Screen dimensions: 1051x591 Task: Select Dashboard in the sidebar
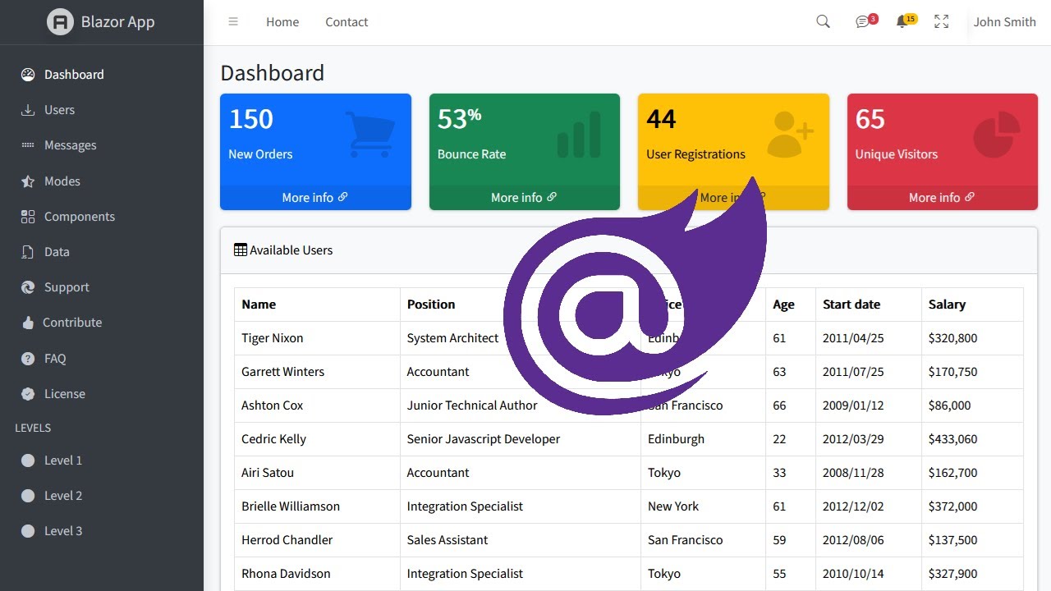point(102,75)
